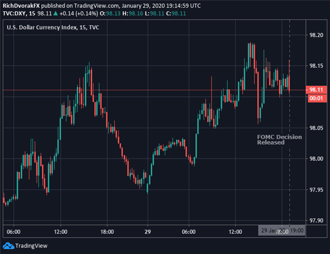The image size is (330, 254).
Task: Click the FOMC Decision Released annotation
Action: (x=279, y=140)
